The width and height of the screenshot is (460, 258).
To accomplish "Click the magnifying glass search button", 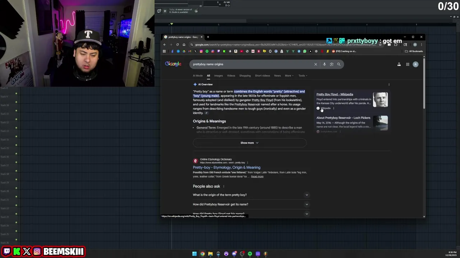I will 339,64.
